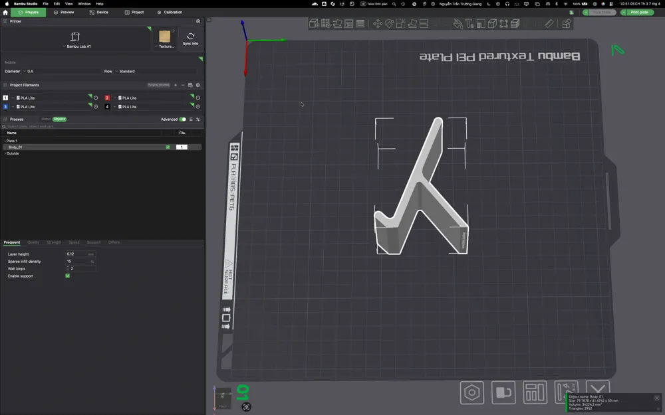Toggle the Advanced switch in Process panel
The width and height of the screenshot is (665, 415).
tap(184, 119)
